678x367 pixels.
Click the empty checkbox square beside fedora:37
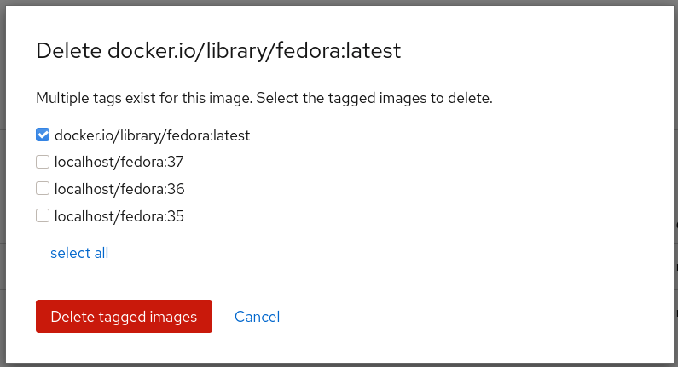[43, 162]
